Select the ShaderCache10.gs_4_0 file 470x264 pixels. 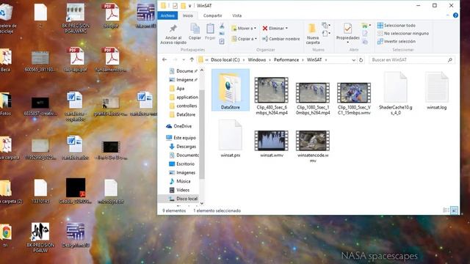tap(395, 93)
